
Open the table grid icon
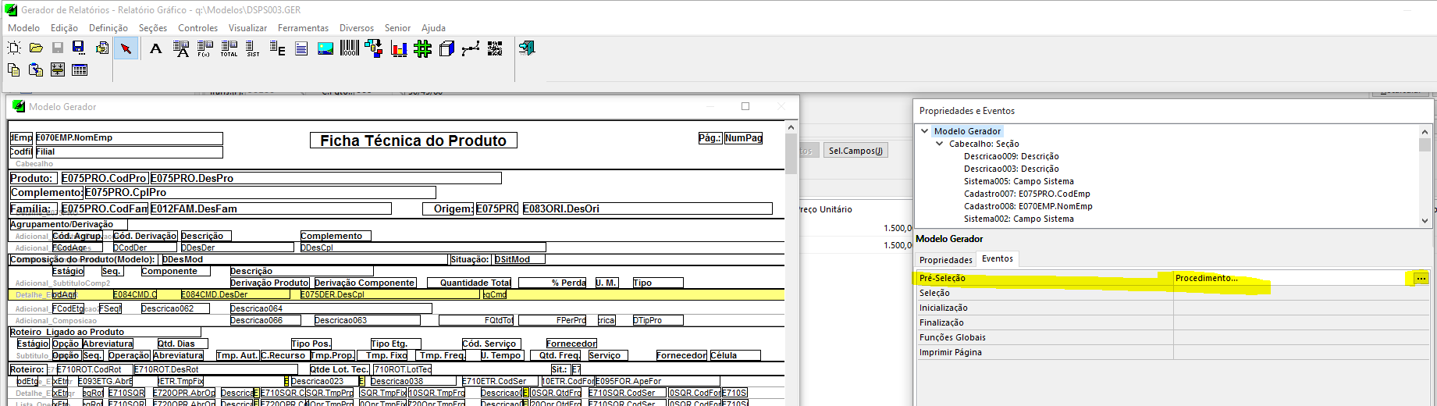coord(80,70)
